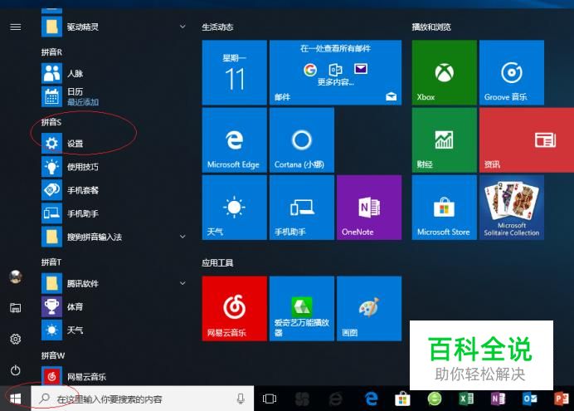Jump via the 拼音T group header
Viewport: 574px width, 411px height.
(51, 262)
